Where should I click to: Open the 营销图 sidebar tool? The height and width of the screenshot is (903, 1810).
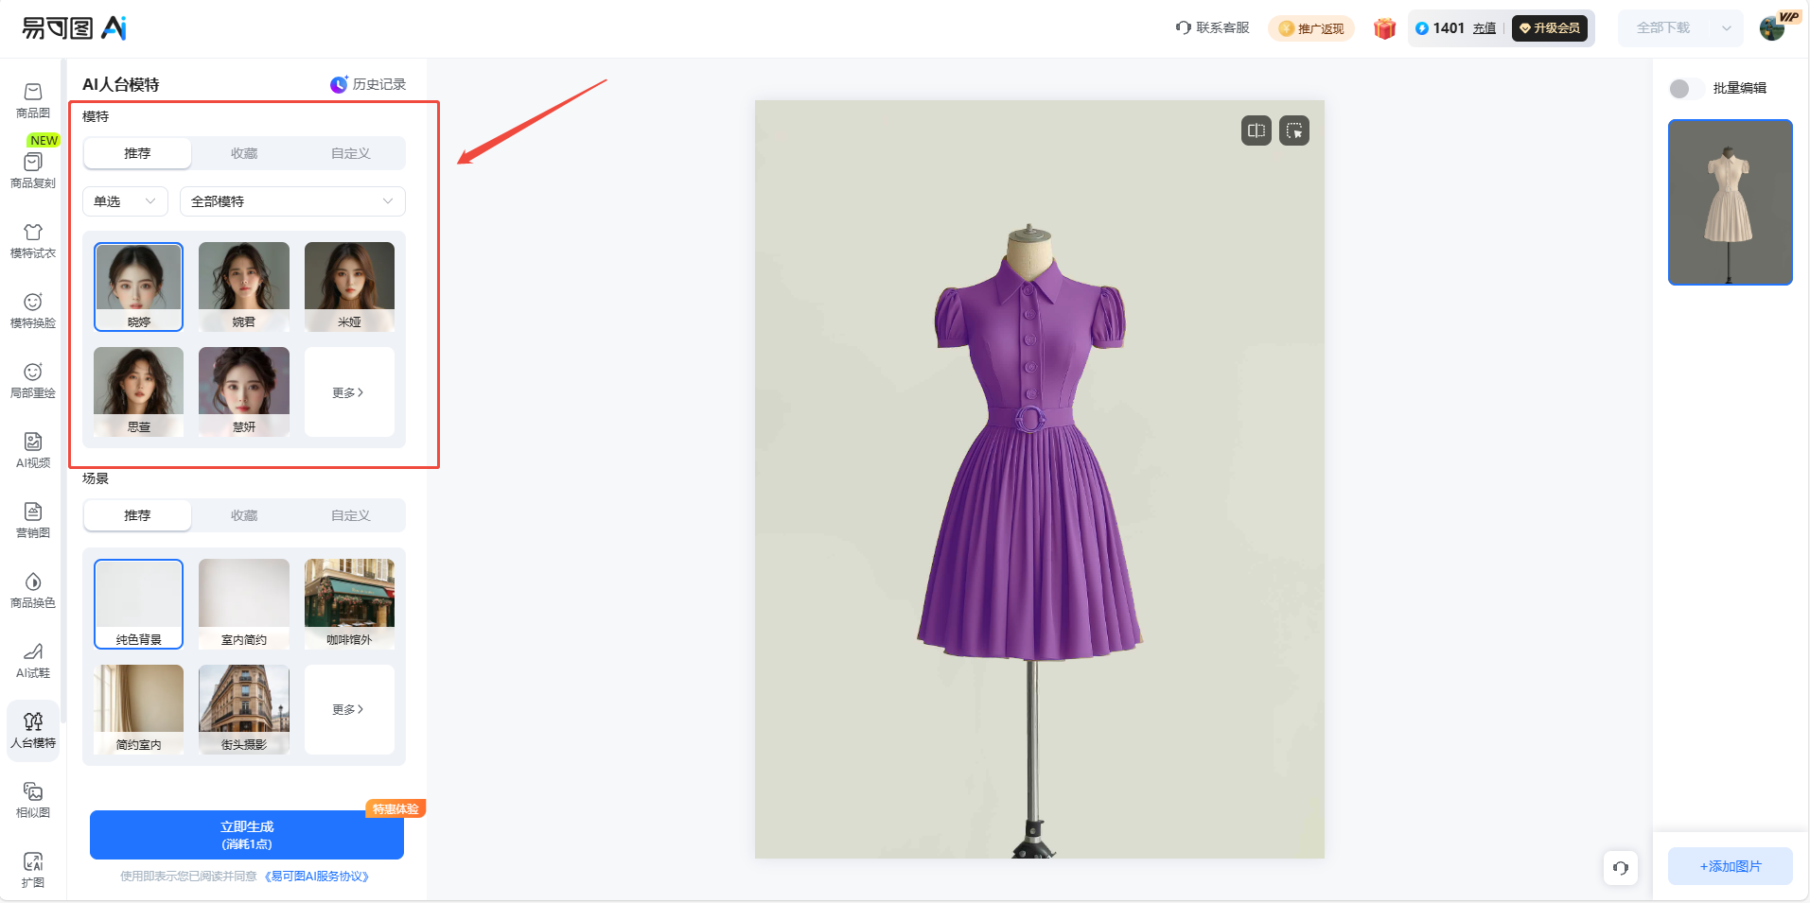pos(33,520)
